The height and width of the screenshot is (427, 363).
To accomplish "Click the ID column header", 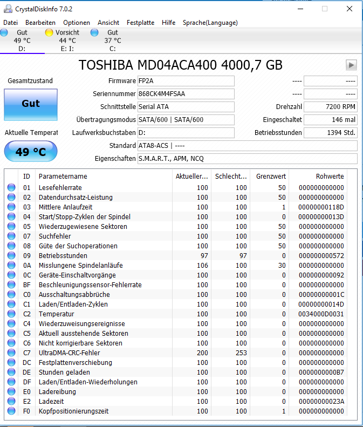I will [26, 176].
